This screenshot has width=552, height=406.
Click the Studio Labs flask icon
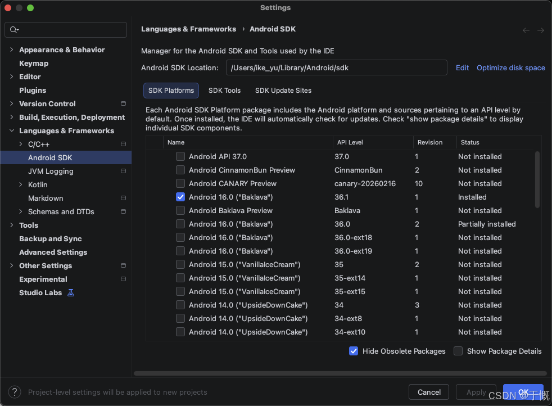[x=71, y=293]
